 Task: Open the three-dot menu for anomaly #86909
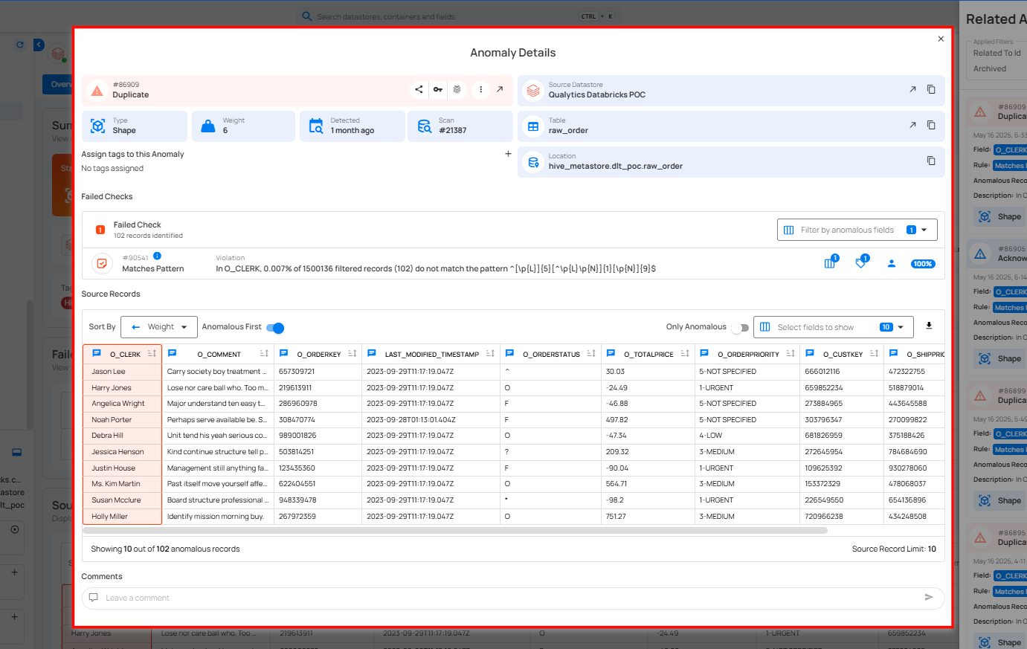480,89
